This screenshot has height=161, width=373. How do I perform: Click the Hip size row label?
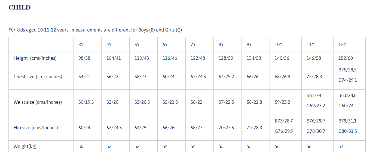click(x=36, y=128)
